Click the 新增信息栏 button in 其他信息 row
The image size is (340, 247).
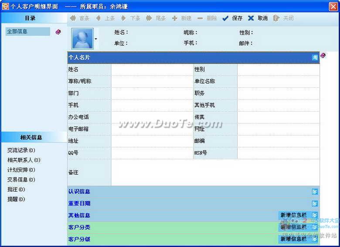pyautogui.click(x=294, y=215)
